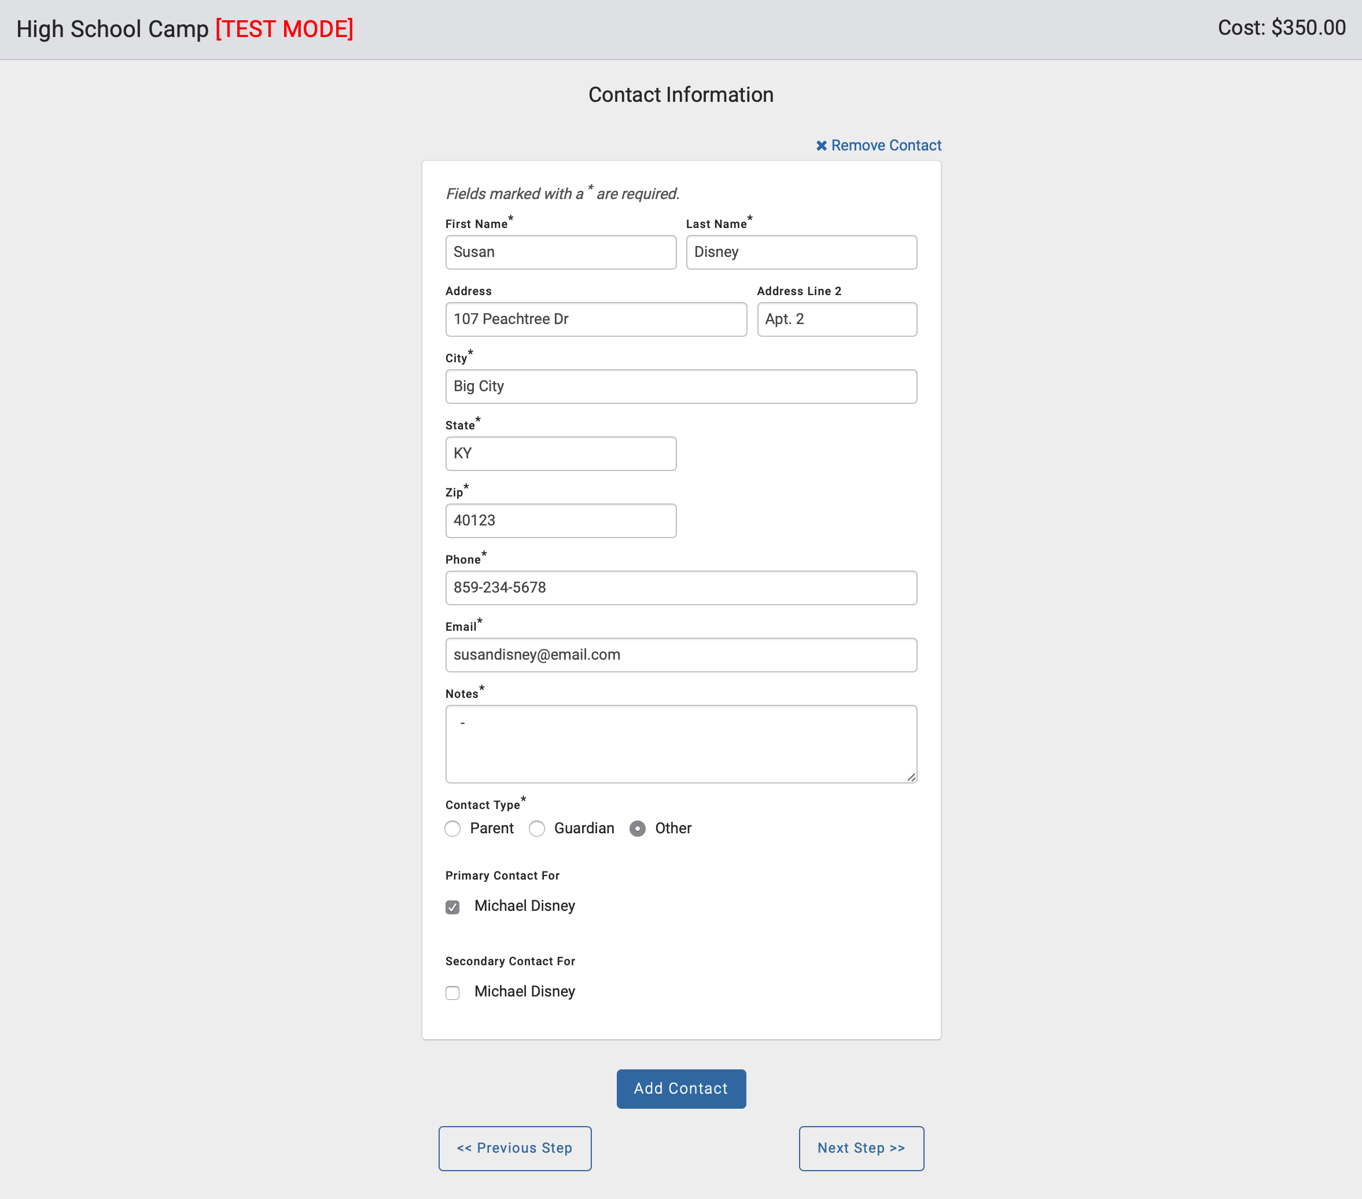Viewport: 1362px width, 1199px height.
Task: Go to Previous Step
Action: pyautogui.click(x=514, y=1147)
